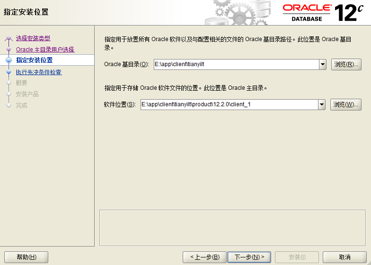This screenshot has height=265, width=371.
Task: Click the 软件位置(S) field label
Action: coord(120,104)
